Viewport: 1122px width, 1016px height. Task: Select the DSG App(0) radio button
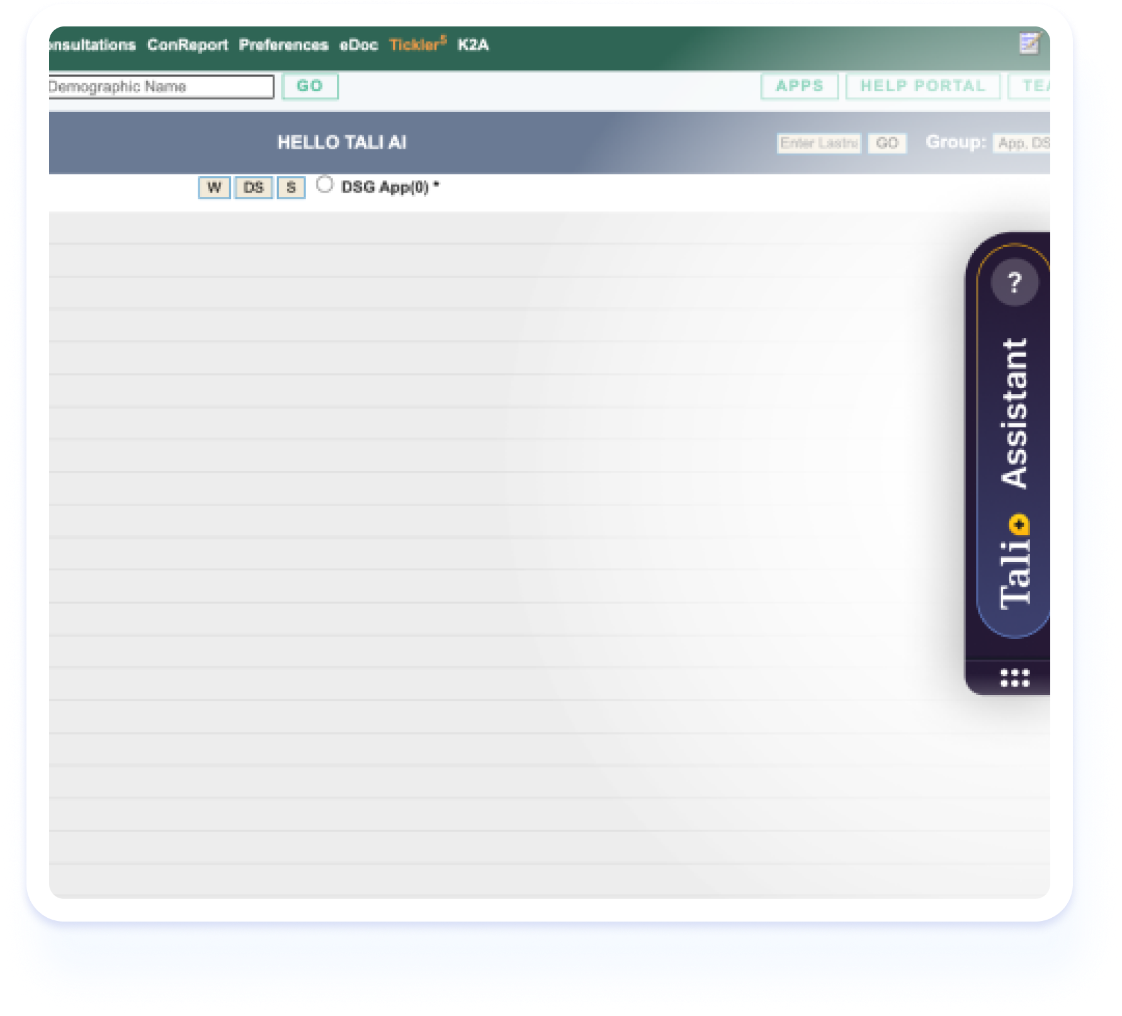[324, 184]
